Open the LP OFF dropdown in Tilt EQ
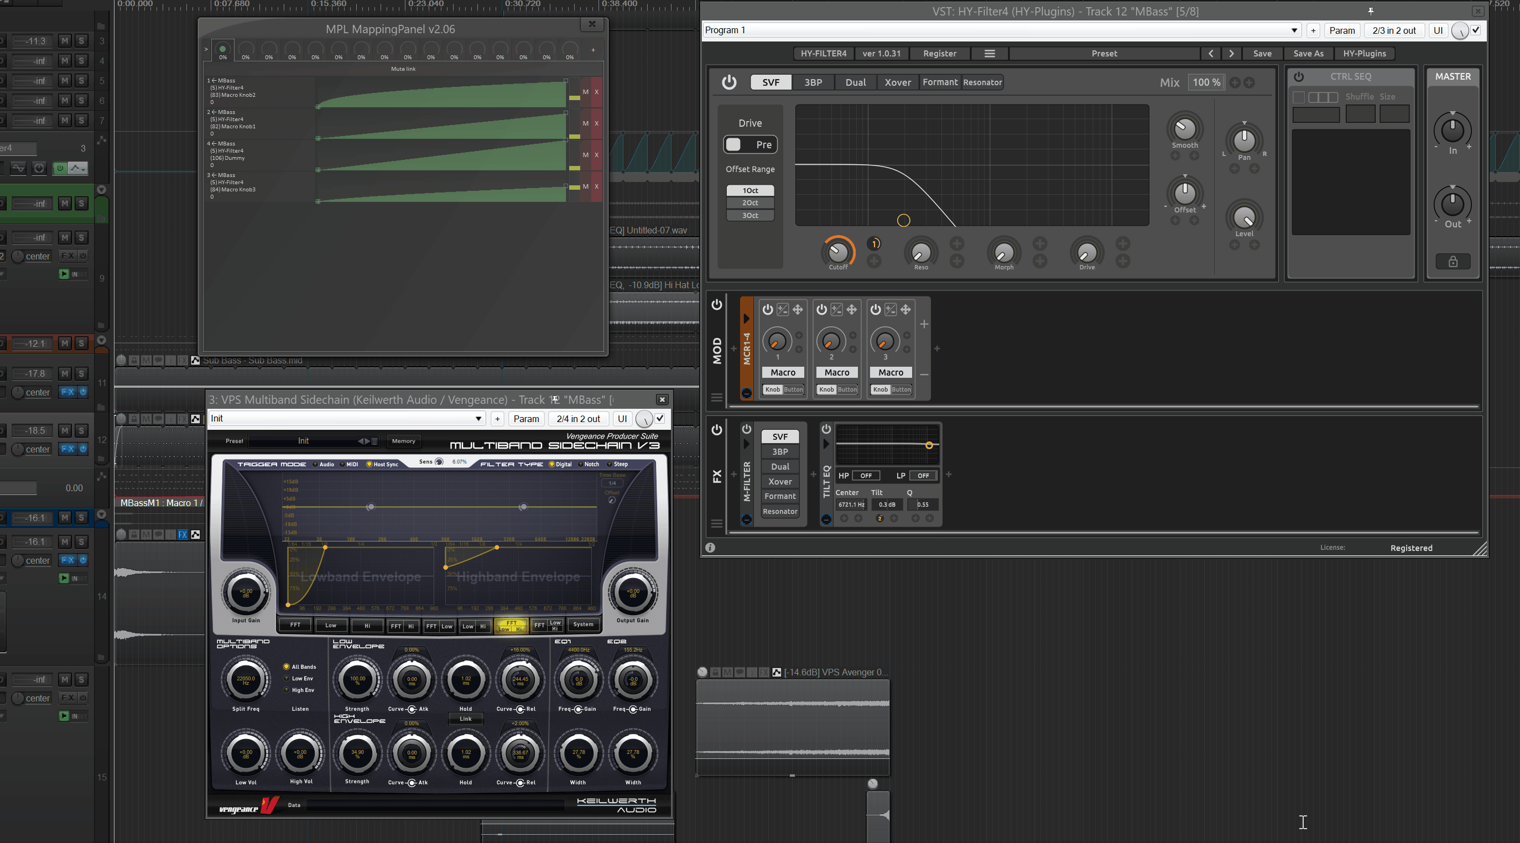Screen dimensions: 1520x843 tap(923, 476)
